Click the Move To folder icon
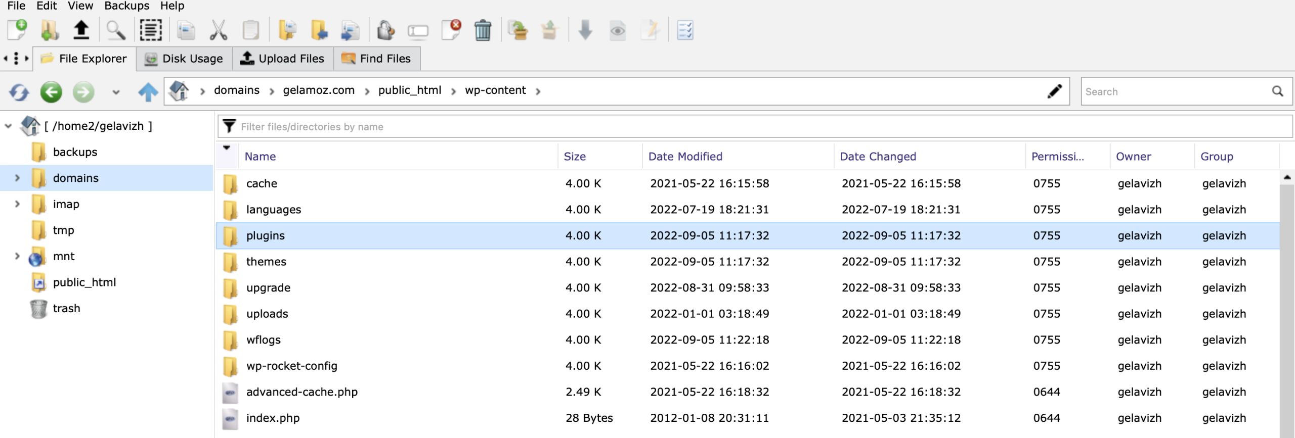1295x438 pixels. tap(319, 30)
